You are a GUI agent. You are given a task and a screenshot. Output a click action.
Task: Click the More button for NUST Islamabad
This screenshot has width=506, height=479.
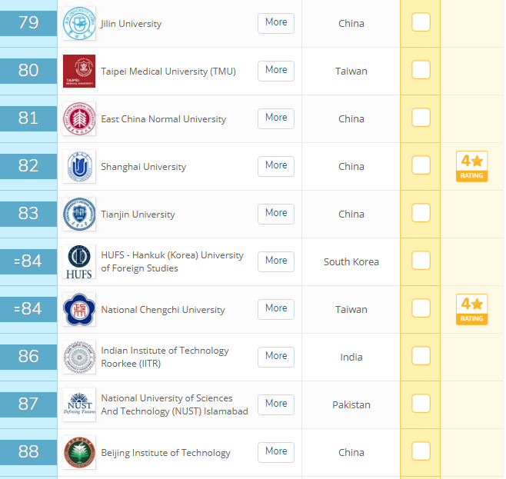276,404
